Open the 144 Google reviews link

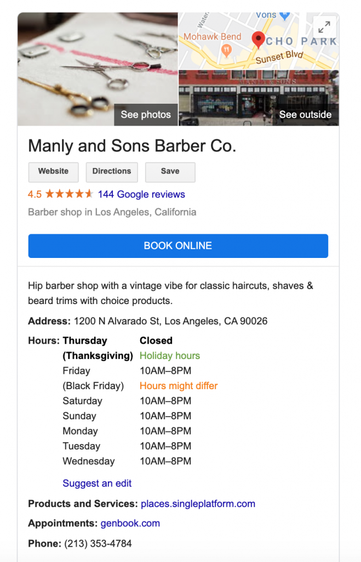[x=141, y=194]
